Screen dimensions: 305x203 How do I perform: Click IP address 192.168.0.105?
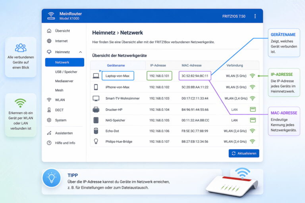coord(159,120)
